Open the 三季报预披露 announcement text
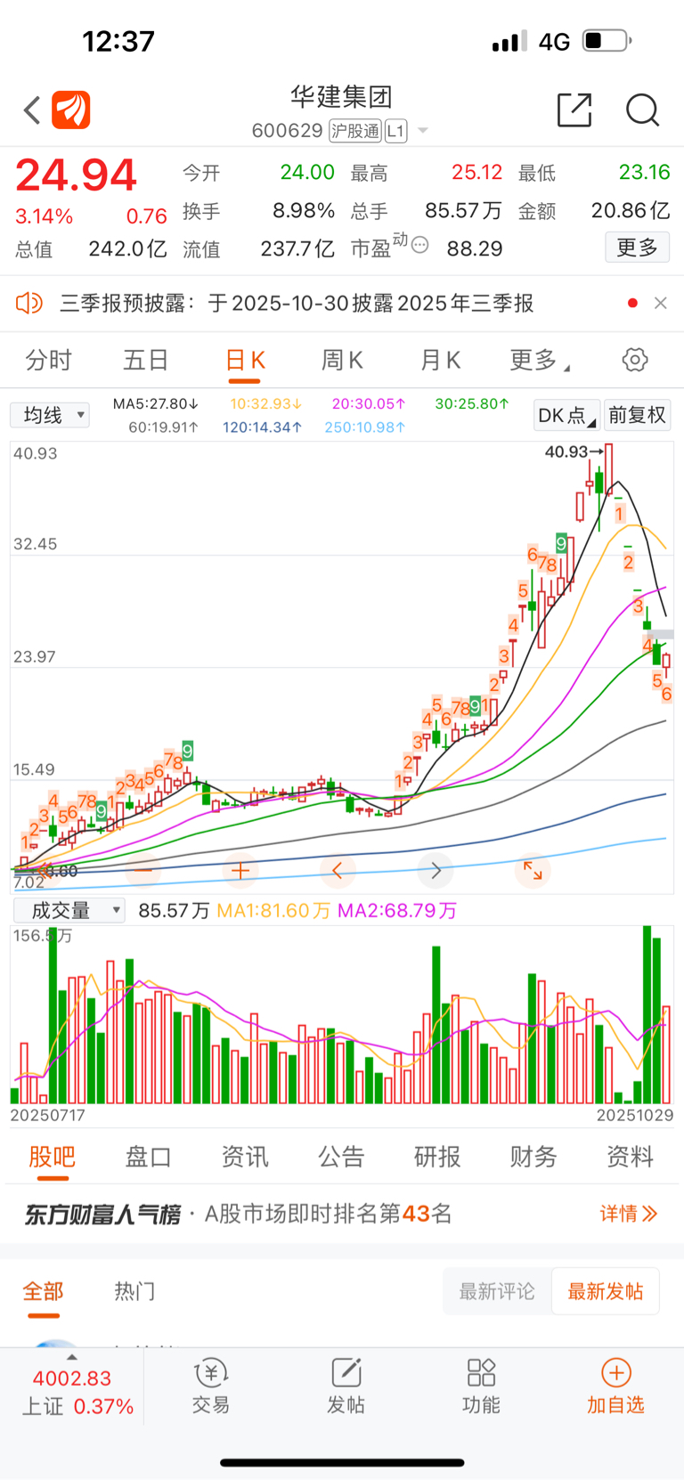Image resolution: width=684 pixels, height=1480 pixels. tap(297, 303)
